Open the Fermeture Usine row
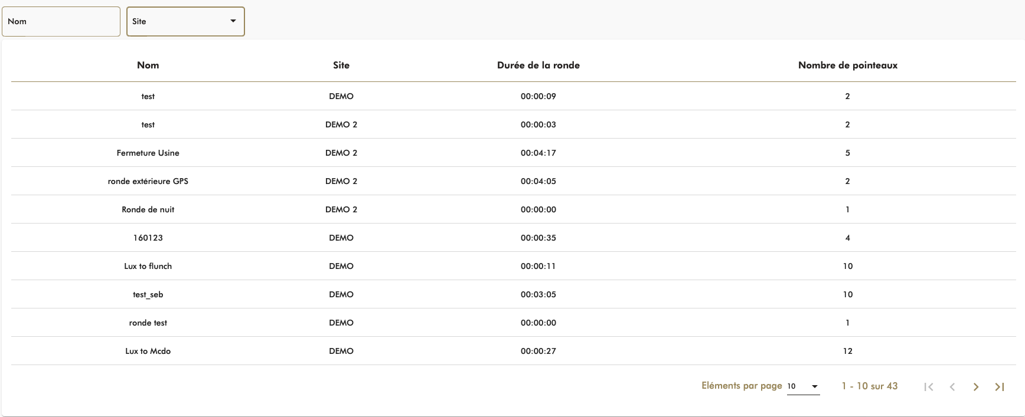 coord(148,153)
